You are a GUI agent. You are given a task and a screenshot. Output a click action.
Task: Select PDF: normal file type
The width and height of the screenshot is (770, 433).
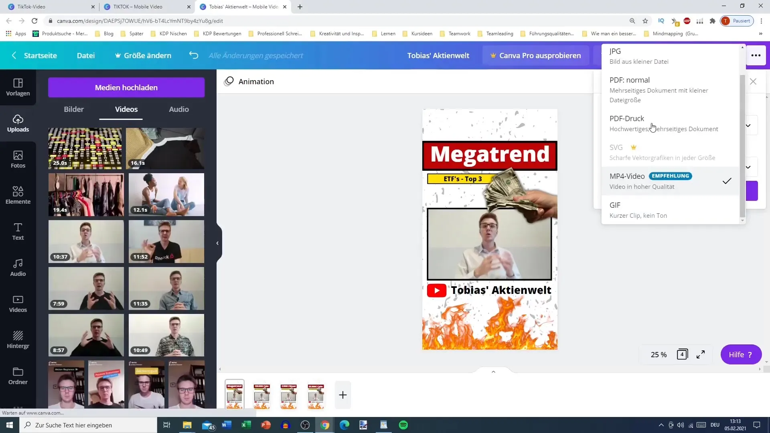pyautogui.click(x=670, y=90)
